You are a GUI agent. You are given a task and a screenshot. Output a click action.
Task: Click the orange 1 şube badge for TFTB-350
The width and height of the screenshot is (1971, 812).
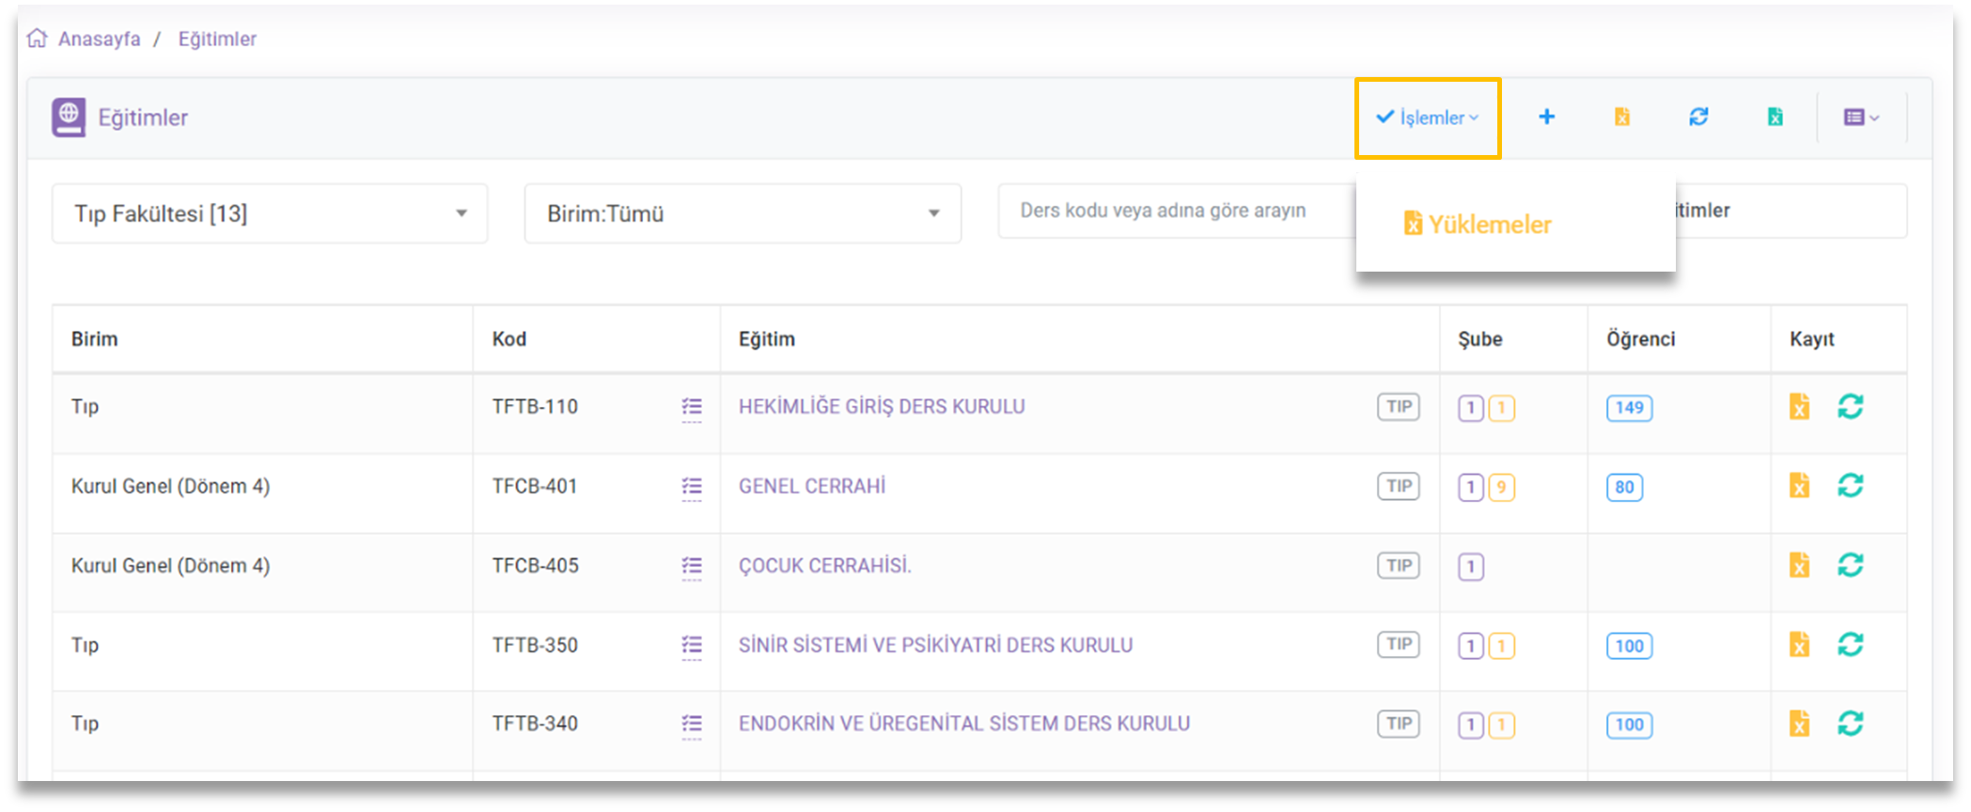click(1502, 647)
